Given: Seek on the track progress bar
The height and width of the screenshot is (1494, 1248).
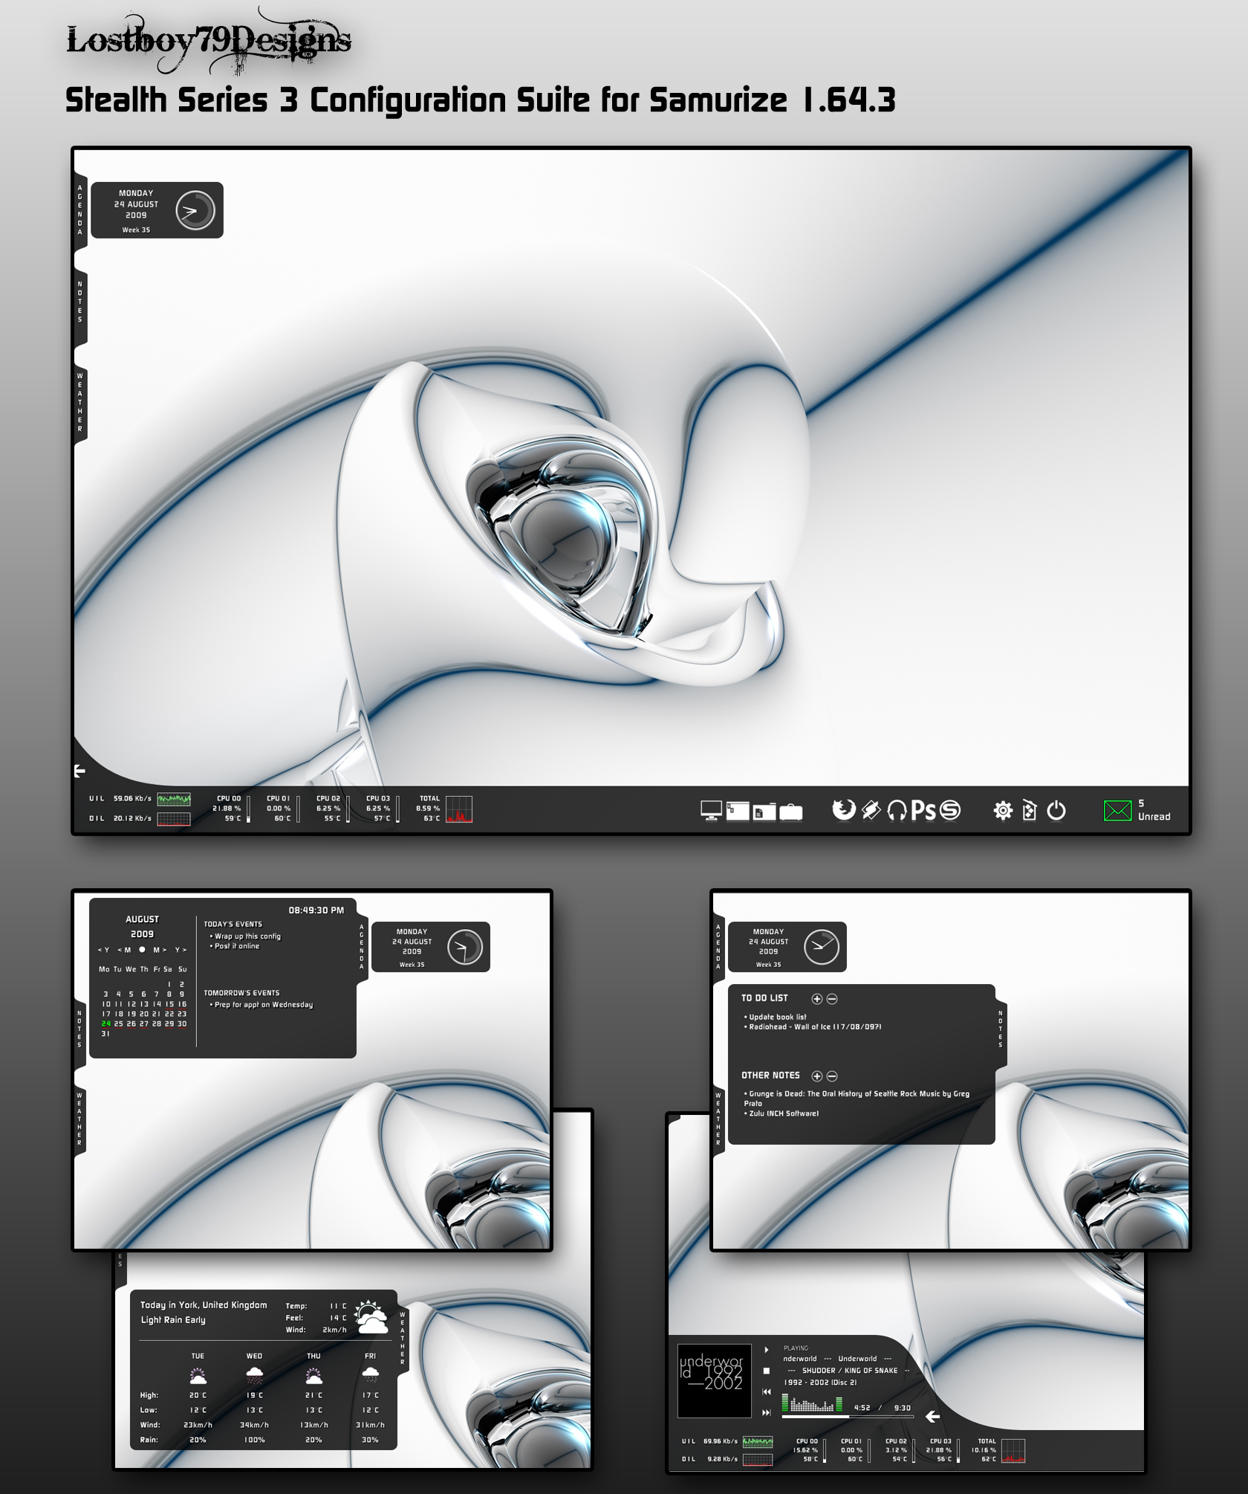Looking at the screenshot, I should pos(848,1417).
